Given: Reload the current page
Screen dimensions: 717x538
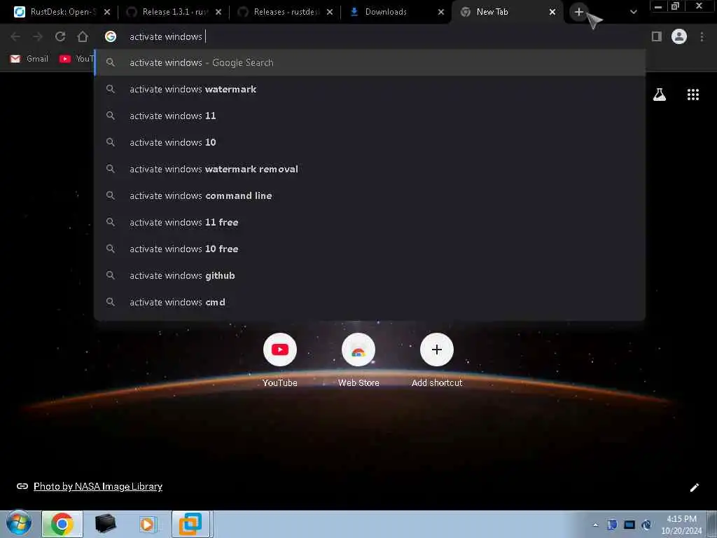Looking at the screenshot, I should [x=60, y=36].
